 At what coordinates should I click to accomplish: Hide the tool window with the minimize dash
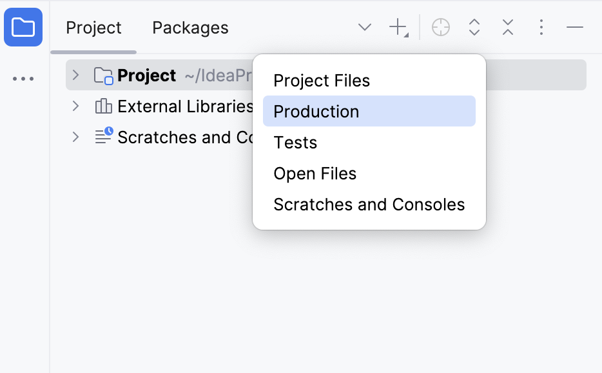[574, 27]
